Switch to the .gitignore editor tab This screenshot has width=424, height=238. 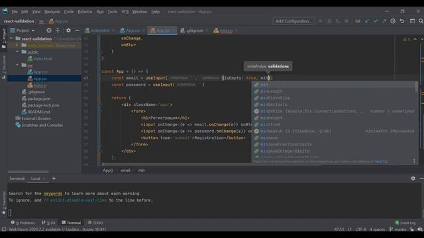coord(194,30)
